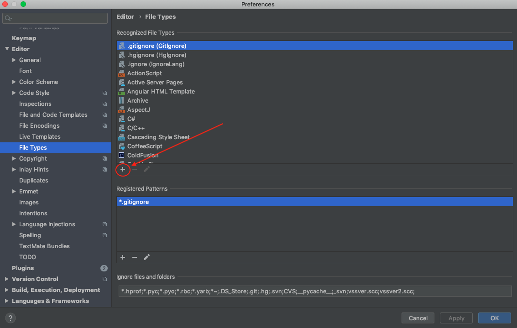Add a new recognized file type

(x=123, y=169)
